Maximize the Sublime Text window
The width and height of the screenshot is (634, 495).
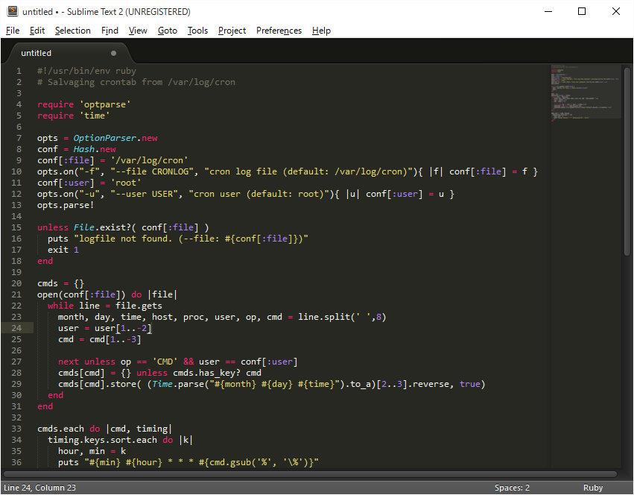click(582, 11)
